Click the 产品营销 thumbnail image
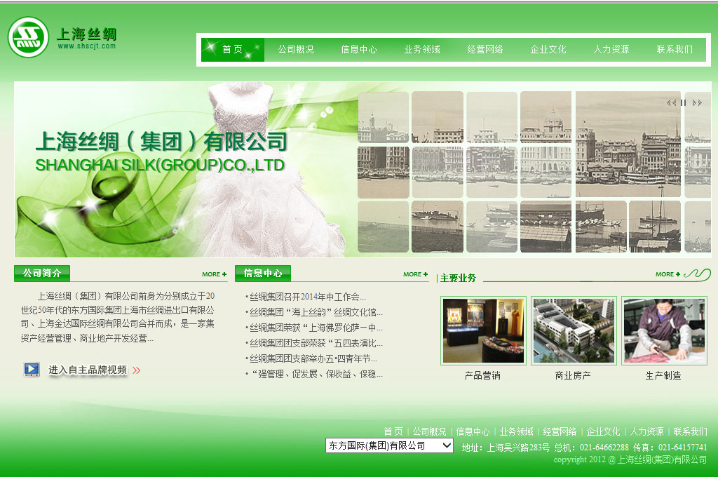The image size is (718, 477). point(484,330)
